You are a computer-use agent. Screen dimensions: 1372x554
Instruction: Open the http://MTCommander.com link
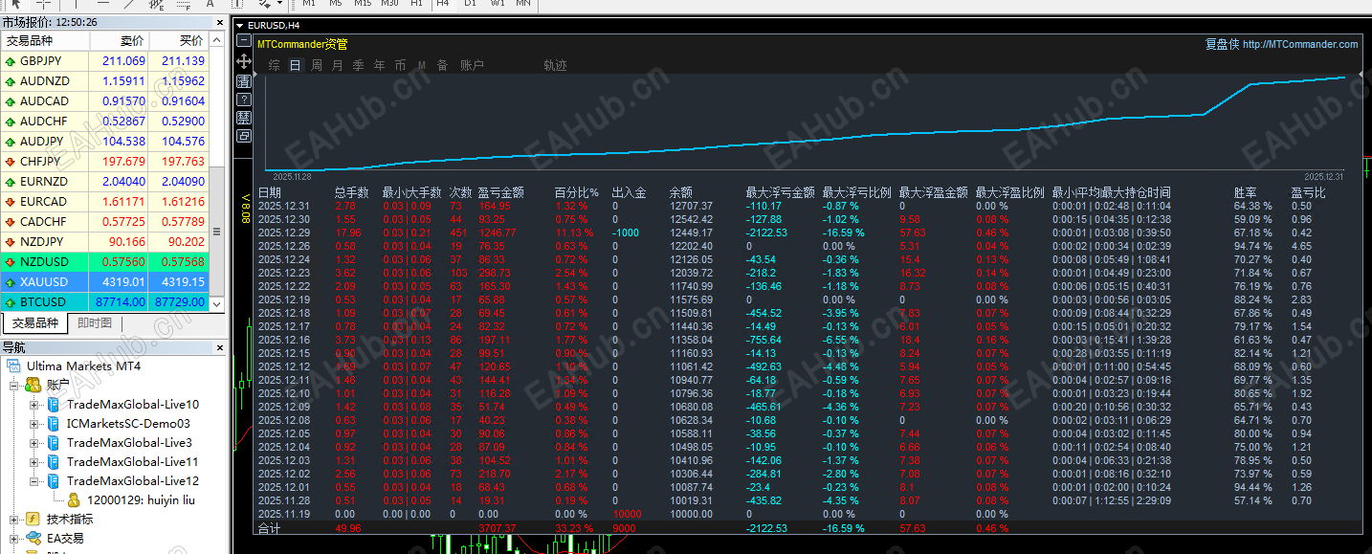[1300, 44]
